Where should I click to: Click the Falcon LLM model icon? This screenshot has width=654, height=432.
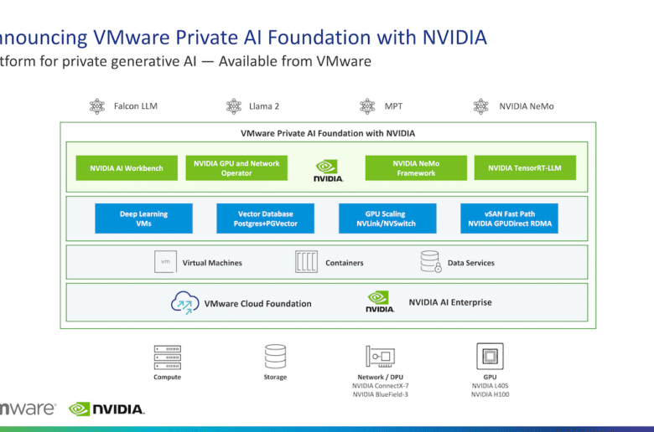[97, 106]
